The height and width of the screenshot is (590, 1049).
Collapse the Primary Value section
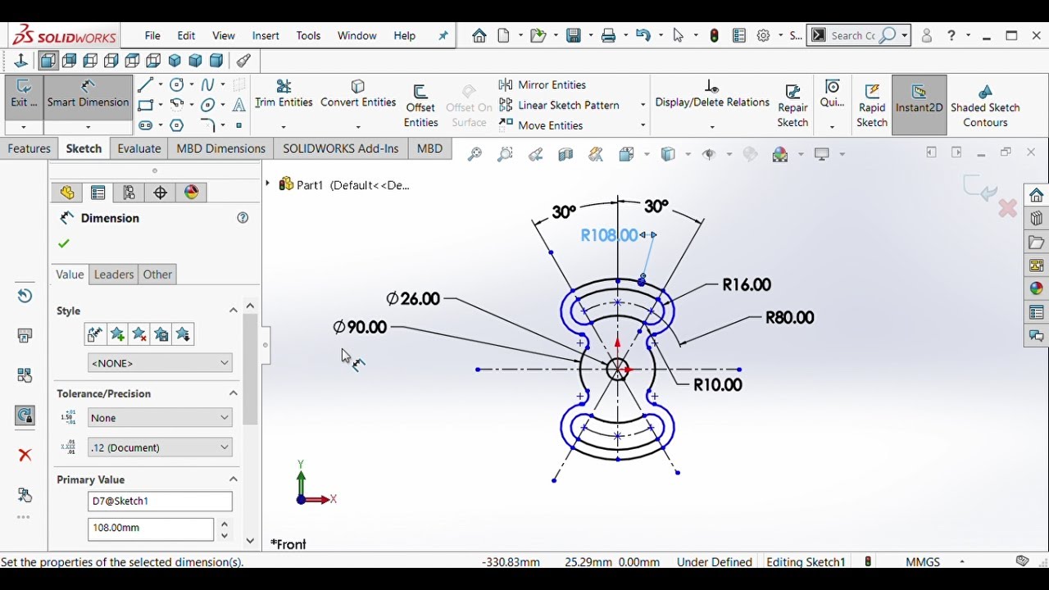click(234, 479)
